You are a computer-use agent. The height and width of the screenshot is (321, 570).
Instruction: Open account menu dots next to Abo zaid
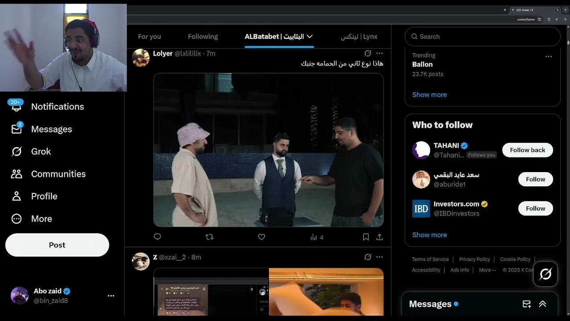[x=111, y=296]
